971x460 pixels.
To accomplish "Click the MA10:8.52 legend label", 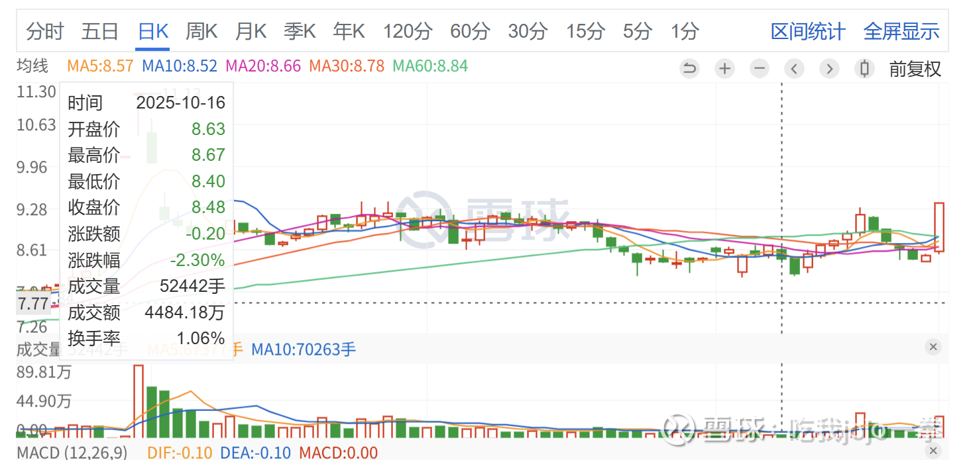I will coord(180,66).
